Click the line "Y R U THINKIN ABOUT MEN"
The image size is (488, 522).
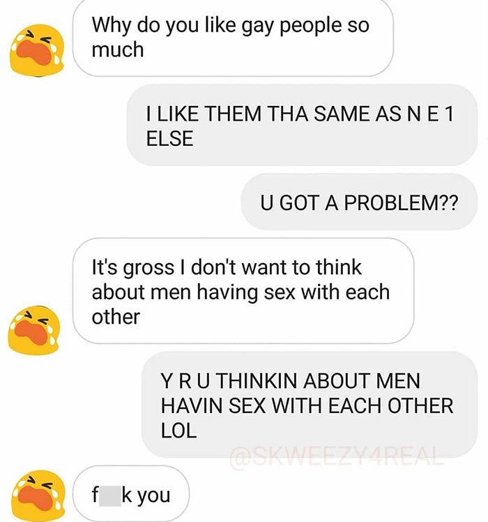click(291, 381)
